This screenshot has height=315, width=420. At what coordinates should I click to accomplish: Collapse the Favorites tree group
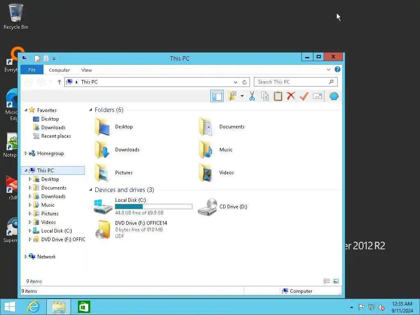[x=26, y=110]
